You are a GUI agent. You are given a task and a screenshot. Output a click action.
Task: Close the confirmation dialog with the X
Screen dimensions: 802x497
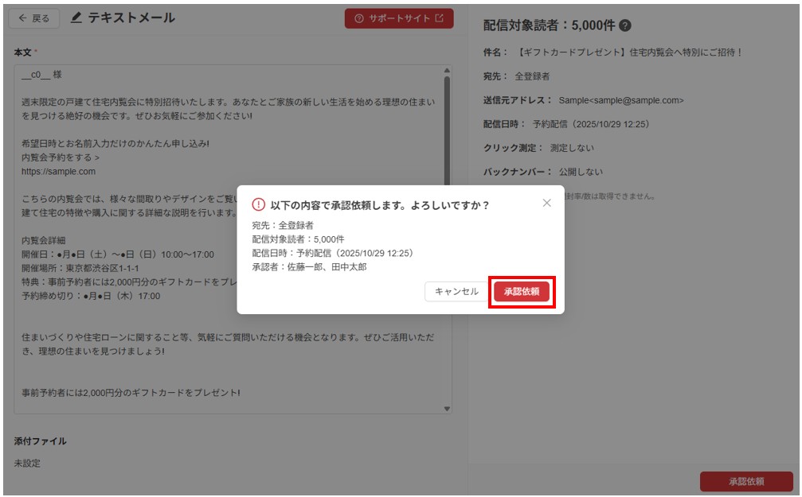click(x=546, y=203)
